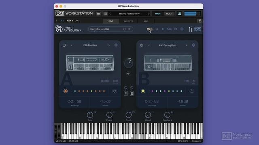
Task: Open the mixer faders icon
Action: click(x=191, y=29)
